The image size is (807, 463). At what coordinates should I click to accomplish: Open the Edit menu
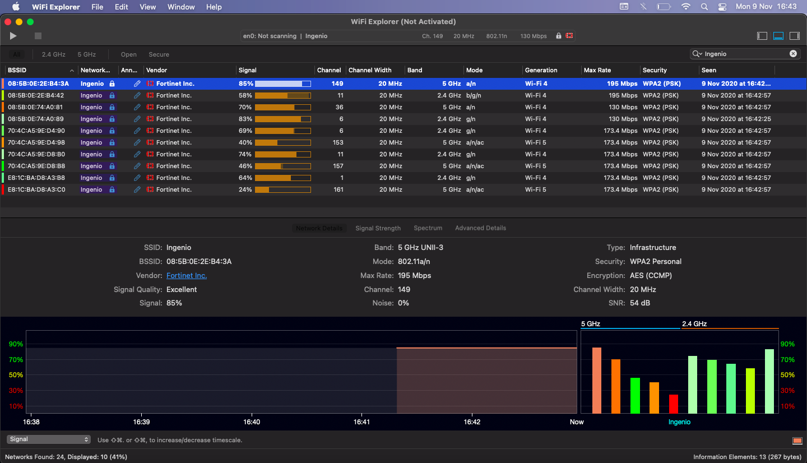(121, 7)
